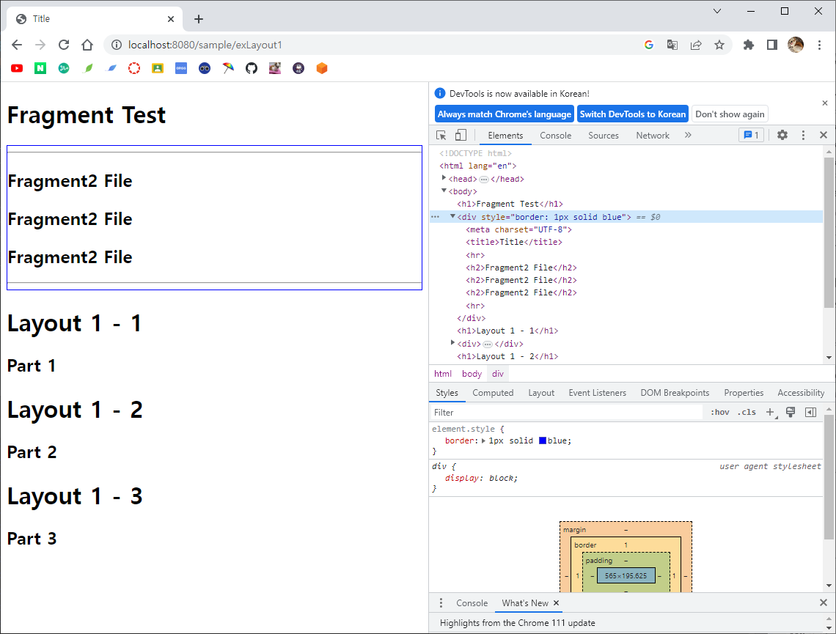Select the h1 Fragment Test node

pyautogui.click(x=510, y=204)
